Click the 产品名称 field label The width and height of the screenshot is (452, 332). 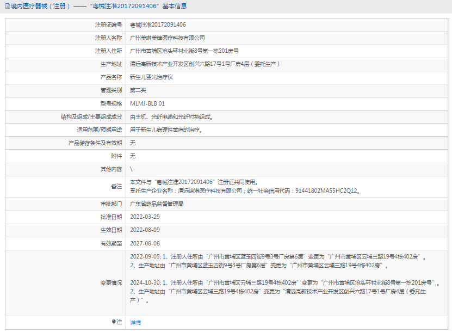pos(112,77)
